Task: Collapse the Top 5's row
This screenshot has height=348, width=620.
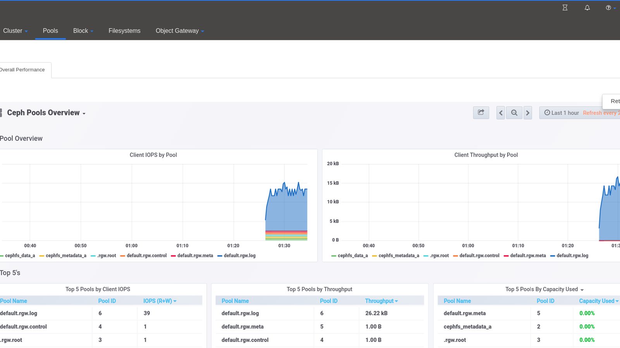Action: click(10, 273)
